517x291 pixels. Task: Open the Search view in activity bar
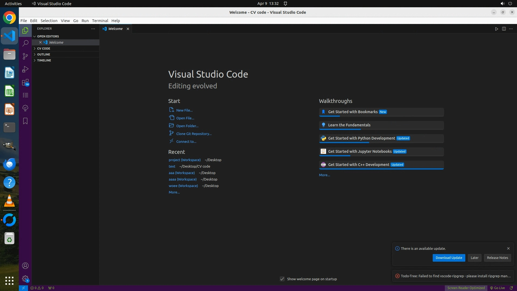point(25,43)
